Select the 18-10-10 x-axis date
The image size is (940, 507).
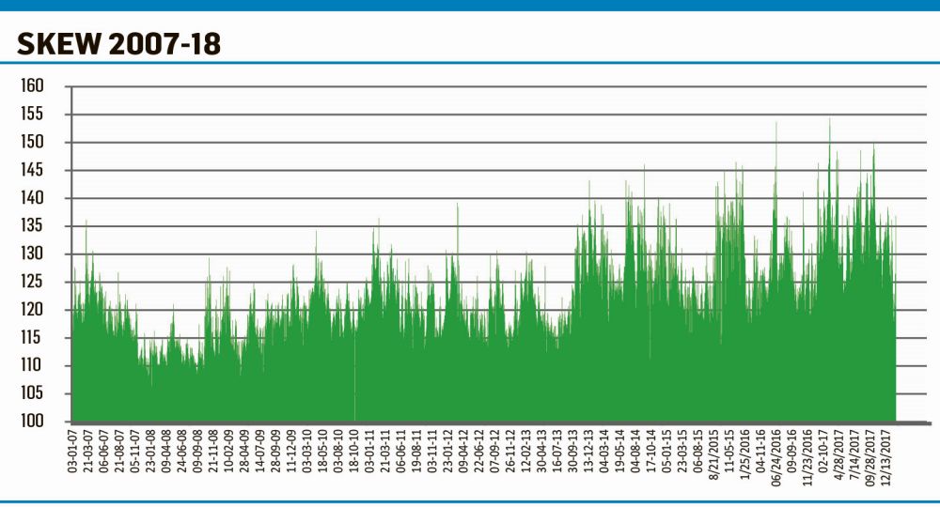point(353,452)
